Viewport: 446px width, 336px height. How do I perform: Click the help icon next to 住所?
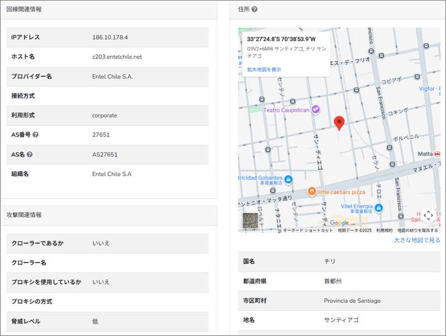point(254,9)
